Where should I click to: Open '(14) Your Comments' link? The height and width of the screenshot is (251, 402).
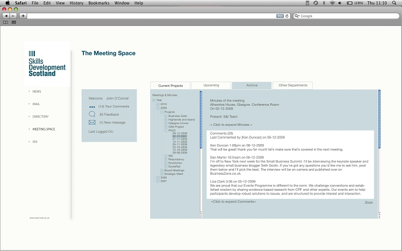(x=114, y=106)
